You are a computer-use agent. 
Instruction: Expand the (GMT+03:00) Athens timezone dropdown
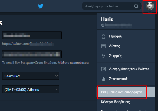pyautogui.click(x=31, y=89)
